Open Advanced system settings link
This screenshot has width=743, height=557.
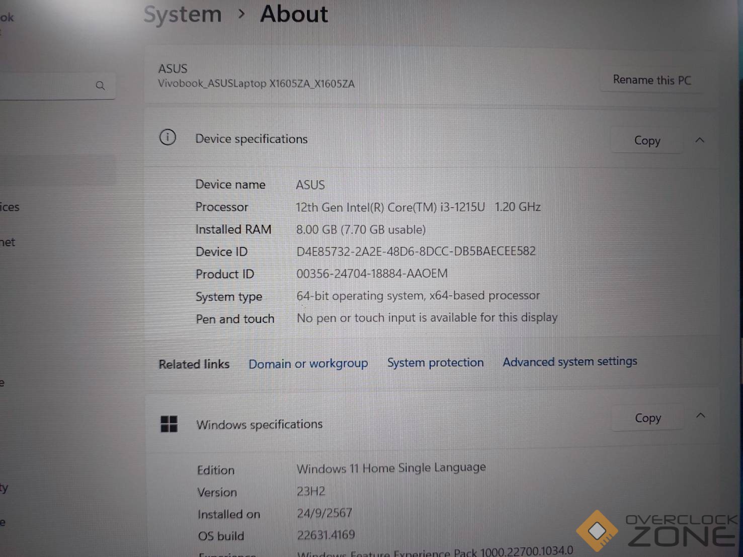point(569,361)
